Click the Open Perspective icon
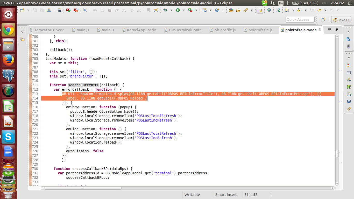 click(323, 20)
